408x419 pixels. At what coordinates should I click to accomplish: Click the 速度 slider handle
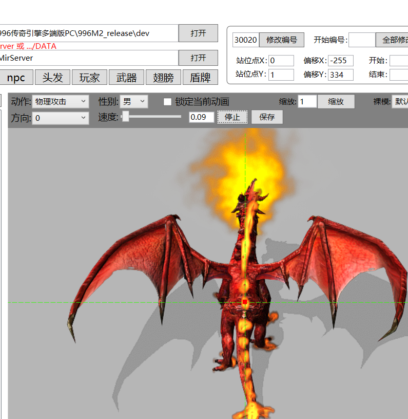(x=125, y=117)
